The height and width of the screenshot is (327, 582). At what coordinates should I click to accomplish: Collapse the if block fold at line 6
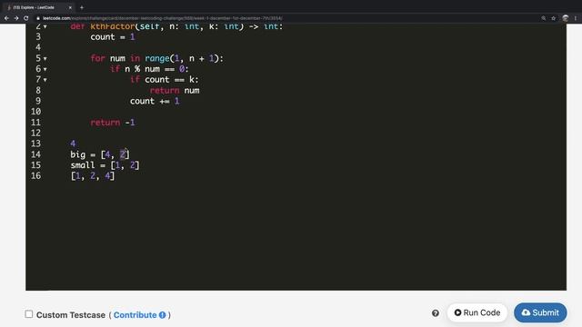pos(45,69)
